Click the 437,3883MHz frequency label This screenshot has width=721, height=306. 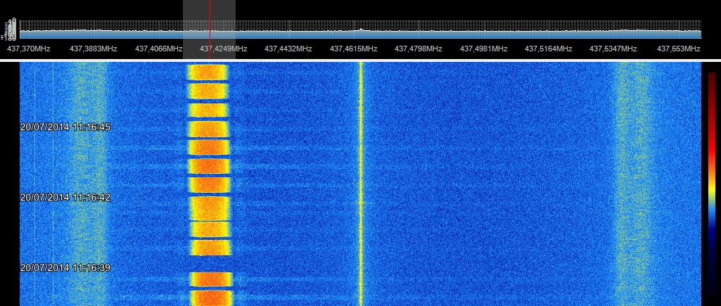point(94,49)
